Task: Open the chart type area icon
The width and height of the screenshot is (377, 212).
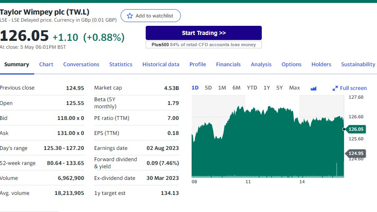Action: point(313,88)
